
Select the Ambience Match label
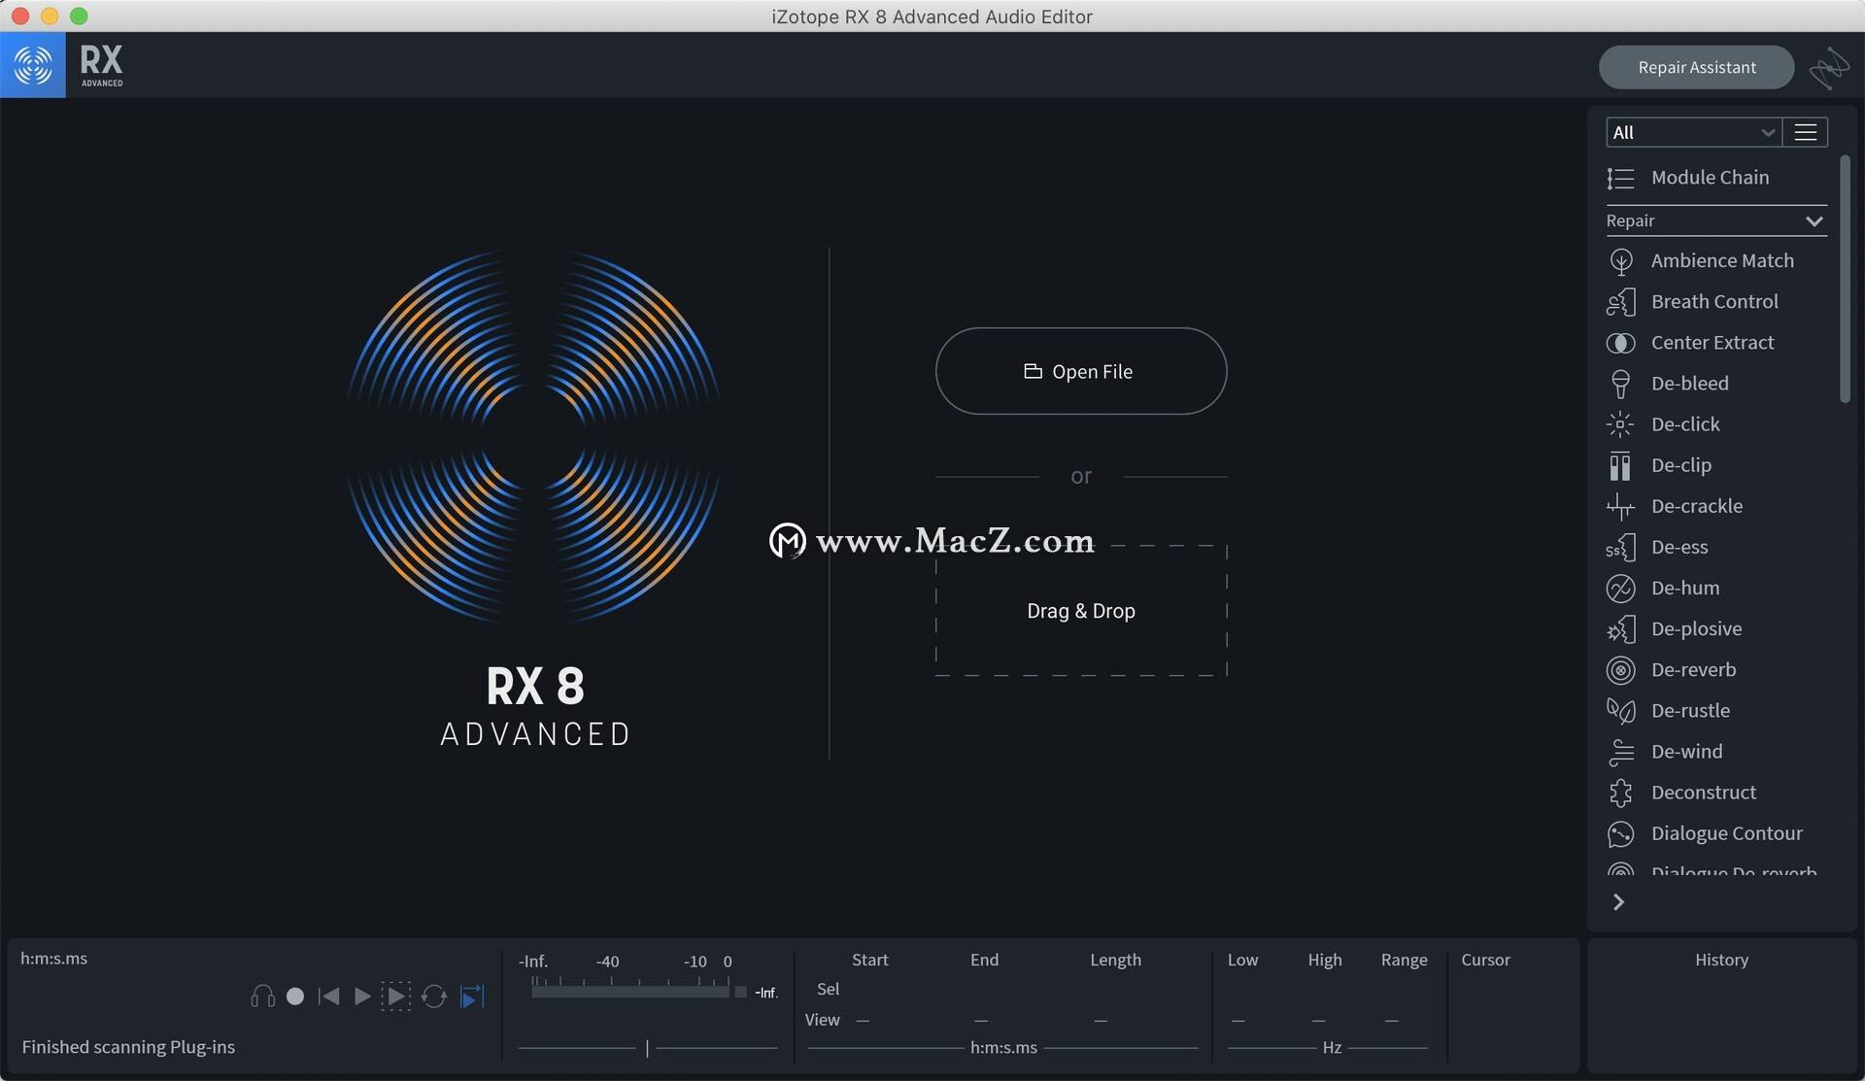[1722, 260]
